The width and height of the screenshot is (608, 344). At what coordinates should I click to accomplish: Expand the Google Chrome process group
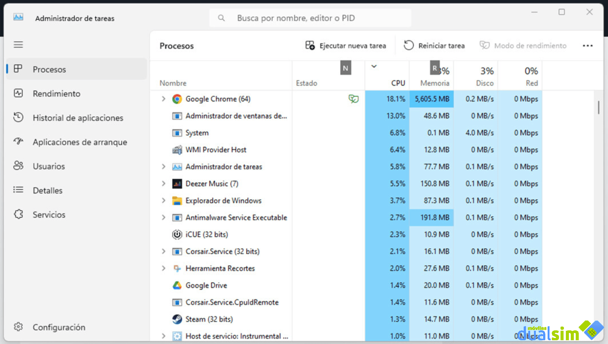tap(164, 99)
